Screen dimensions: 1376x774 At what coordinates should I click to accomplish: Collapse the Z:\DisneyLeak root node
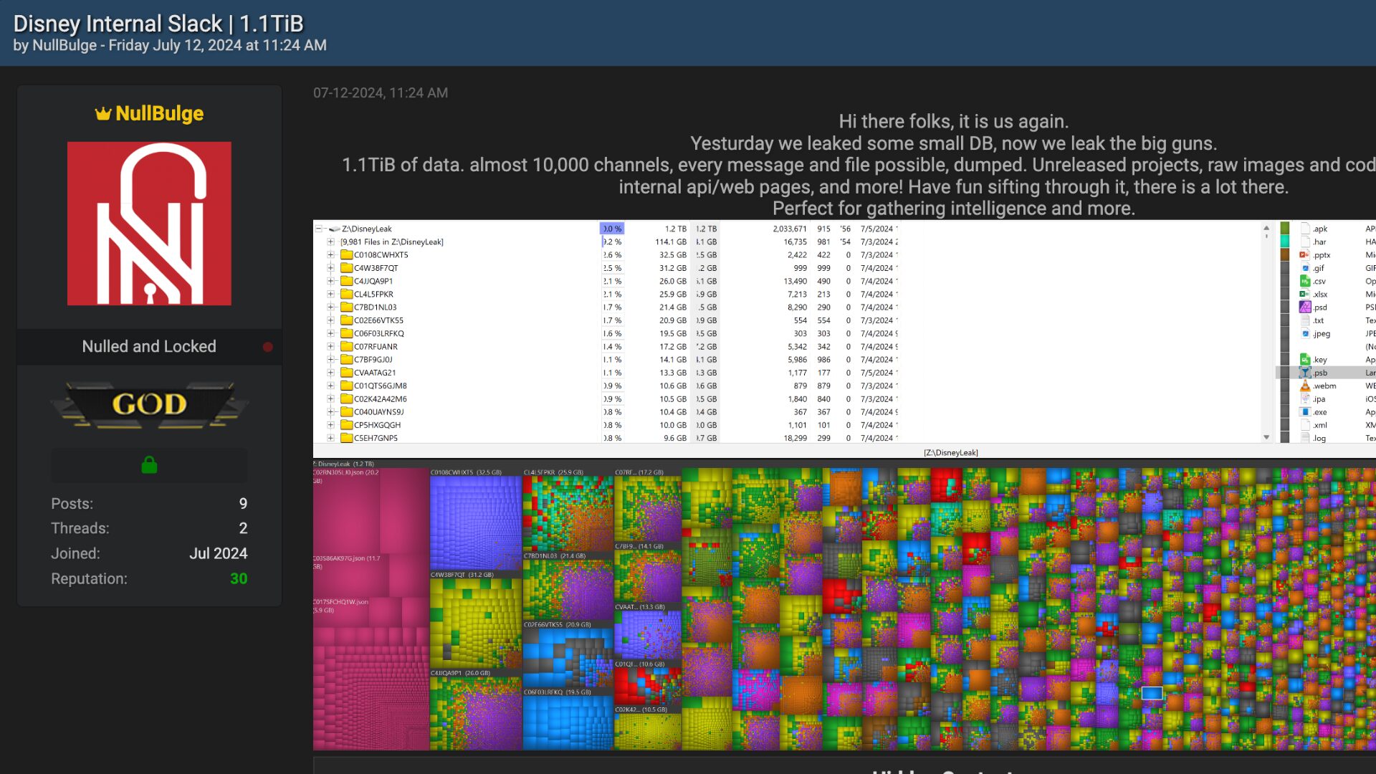pos(319,229)
